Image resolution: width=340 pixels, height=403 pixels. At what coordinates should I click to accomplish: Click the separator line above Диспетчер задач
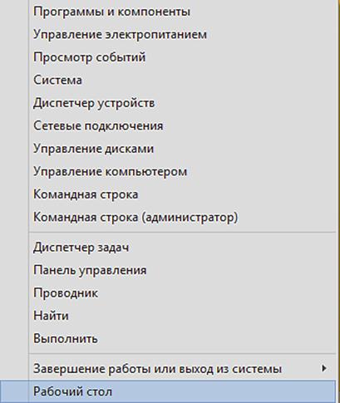point(182,232)
